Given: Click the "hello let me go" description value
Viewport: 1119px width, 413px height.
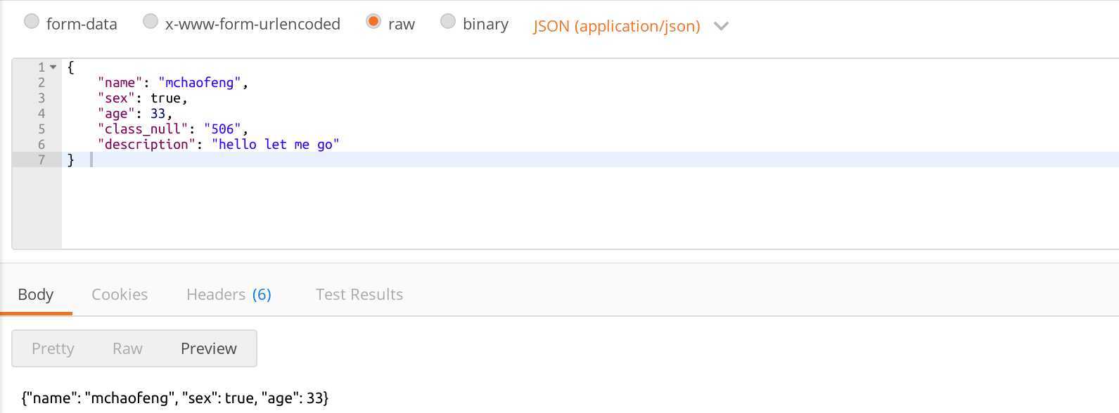Looking at the screenshot, I should tap(276, 145).
